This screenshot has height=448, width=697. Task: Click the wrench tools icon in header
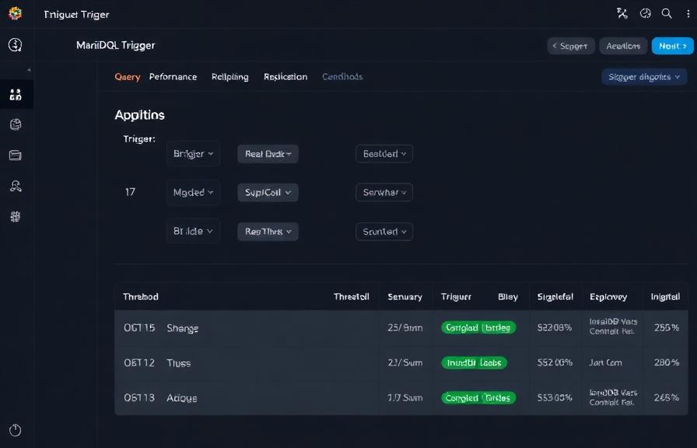(621, 13)
